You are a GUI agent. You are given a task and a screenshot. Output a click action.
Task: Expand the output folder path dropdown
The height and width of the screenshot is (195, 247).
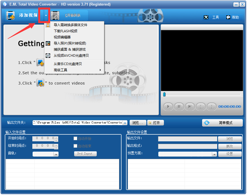pyautogui.click(x=125, y=123)
